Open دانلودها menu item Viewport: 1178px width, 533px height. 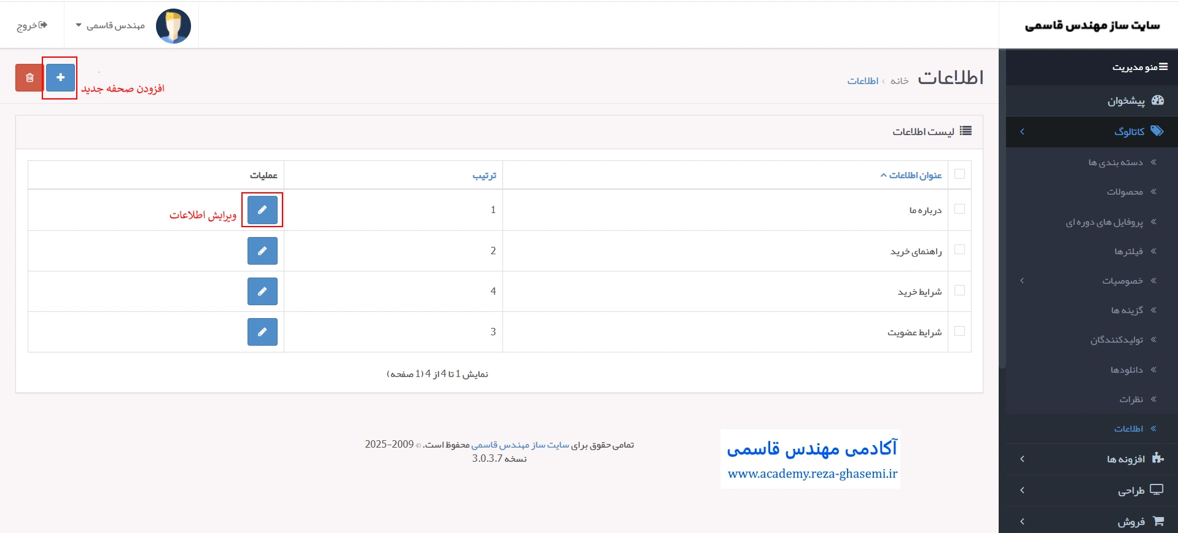[1092, 370]
